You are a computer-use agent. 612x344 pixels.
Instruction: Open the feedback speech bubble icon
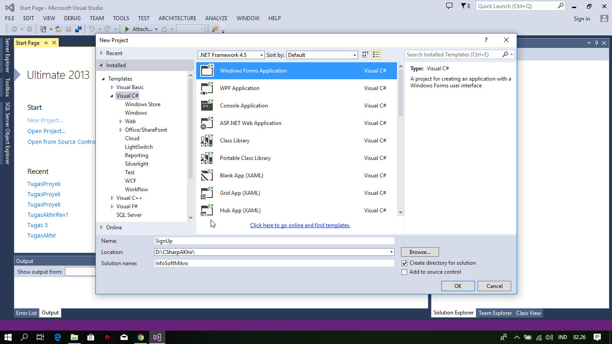click(x=449, y=6)
